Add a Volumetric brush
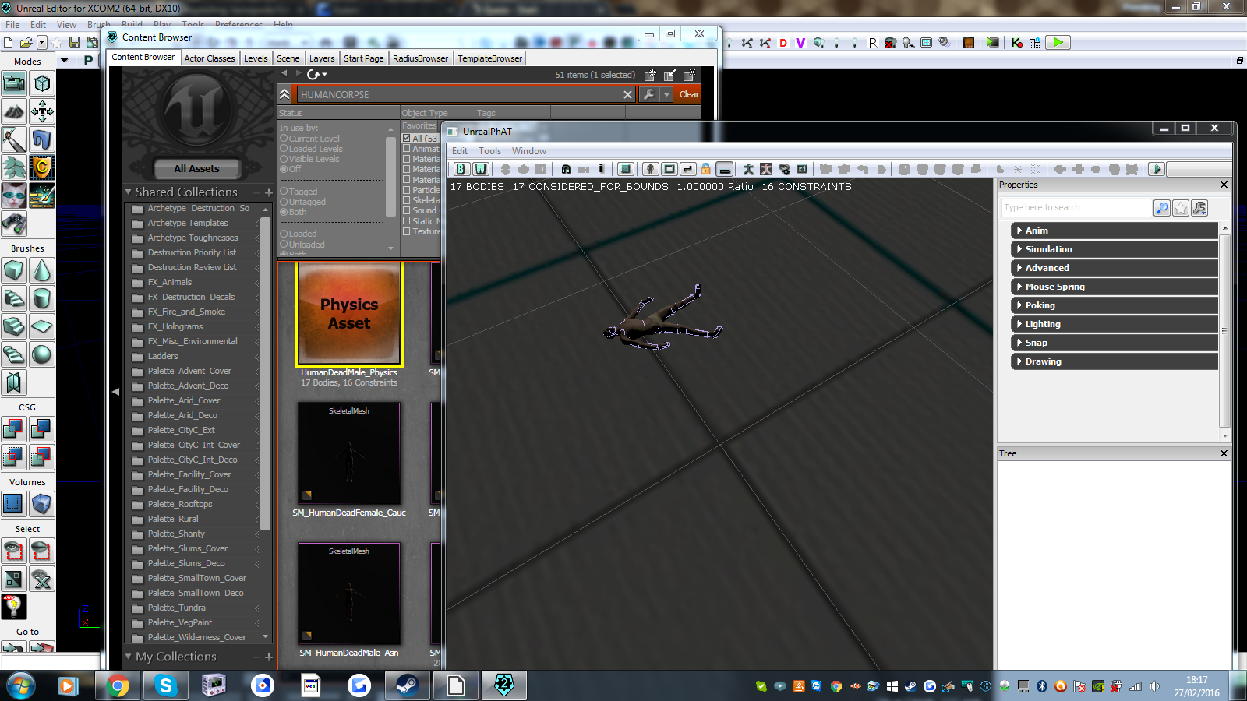The width and height of the screenshot is (1247, 701). click(14, 382)
